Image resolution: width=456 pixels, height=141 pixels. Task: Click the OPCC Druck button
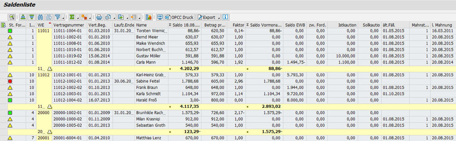(180, 17)
